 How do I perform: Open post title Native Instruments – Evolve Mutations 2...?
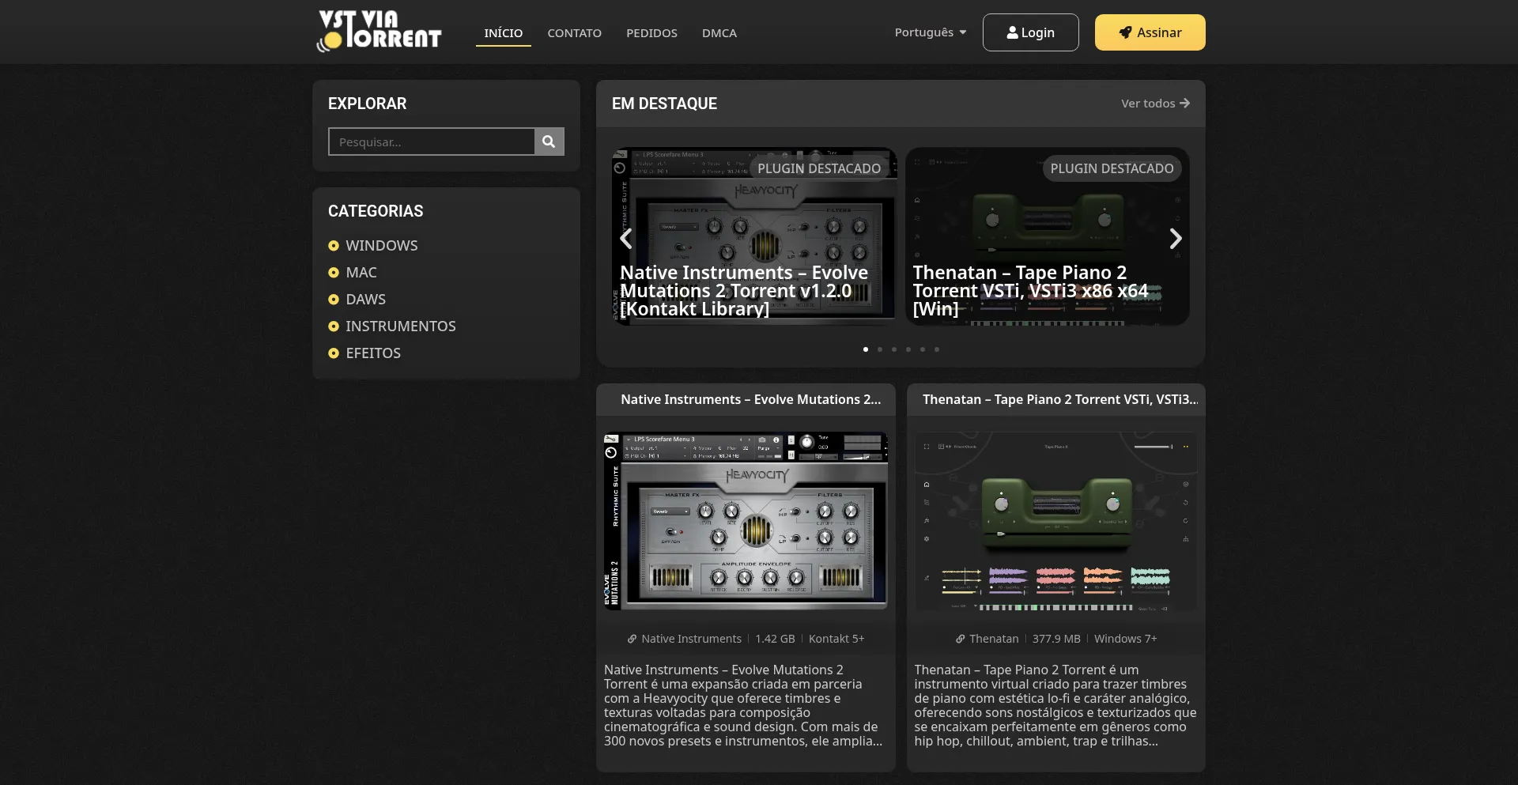click(750, 399)
